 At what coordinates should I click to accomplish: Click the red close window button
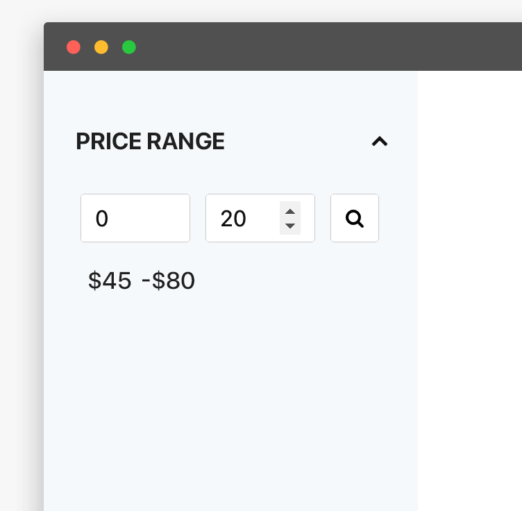click(x=74, y=47)
